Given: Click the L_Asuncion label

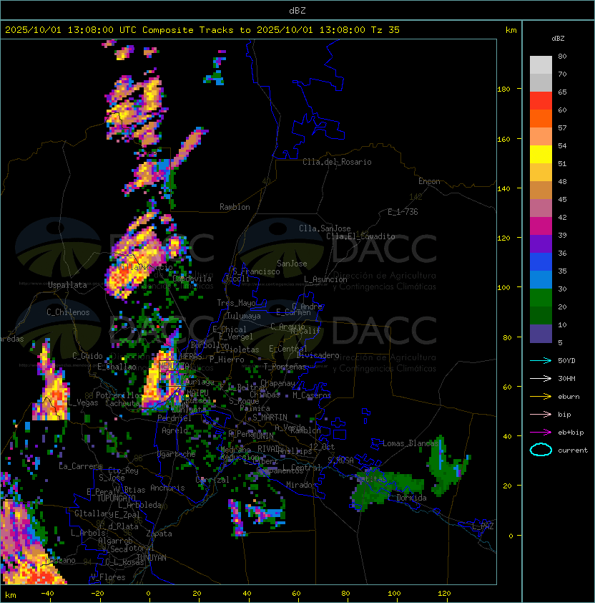Looking at the screenshot, I should (x=325, y=279).
